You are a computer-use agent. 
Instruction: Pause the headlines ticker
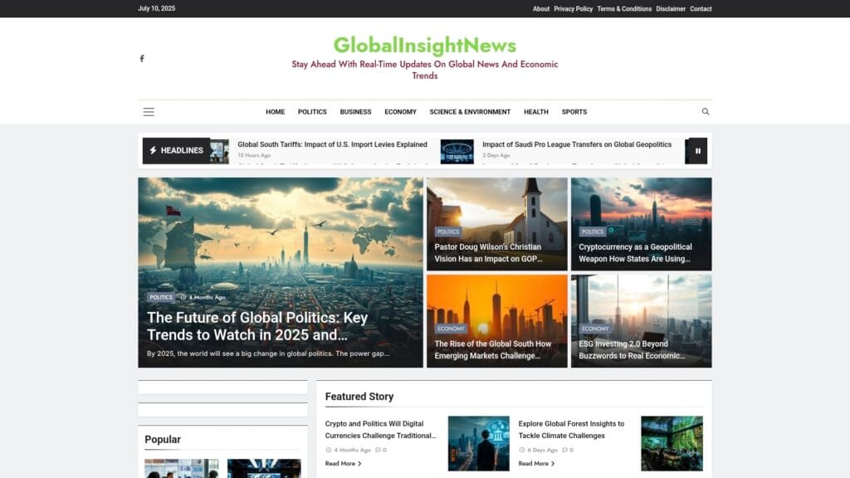pos(697,151)
